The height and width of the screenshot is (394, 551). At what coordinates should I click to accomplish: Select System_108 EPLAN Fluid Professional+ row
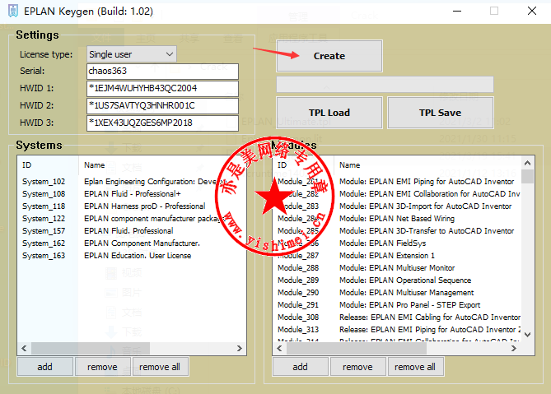(x=132, y=193)
